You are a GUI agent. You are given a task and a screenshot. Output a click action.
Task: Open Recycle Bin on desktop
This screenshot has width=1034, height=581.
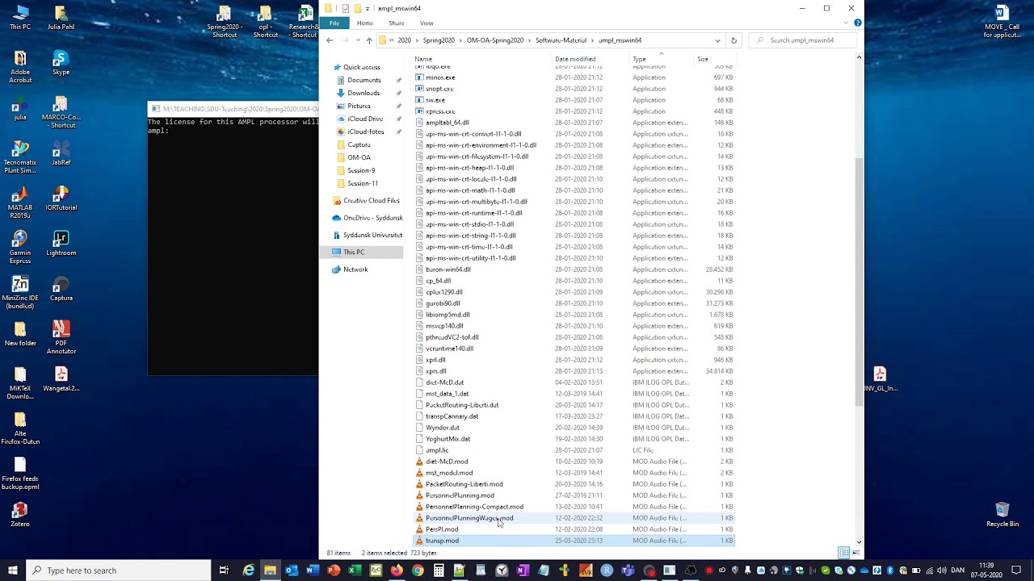pos(1002,516)
